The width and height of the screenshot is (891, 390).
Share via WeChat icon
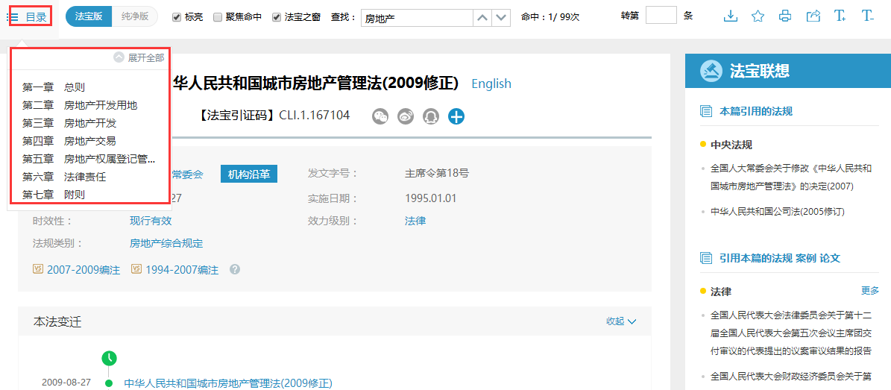[381, 116]
